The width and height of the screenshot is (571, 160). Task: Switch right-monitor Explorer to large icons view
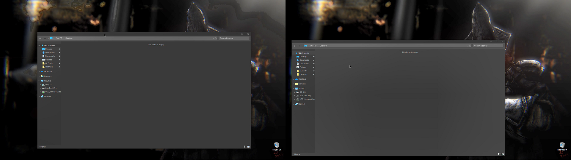coord(503,154)
